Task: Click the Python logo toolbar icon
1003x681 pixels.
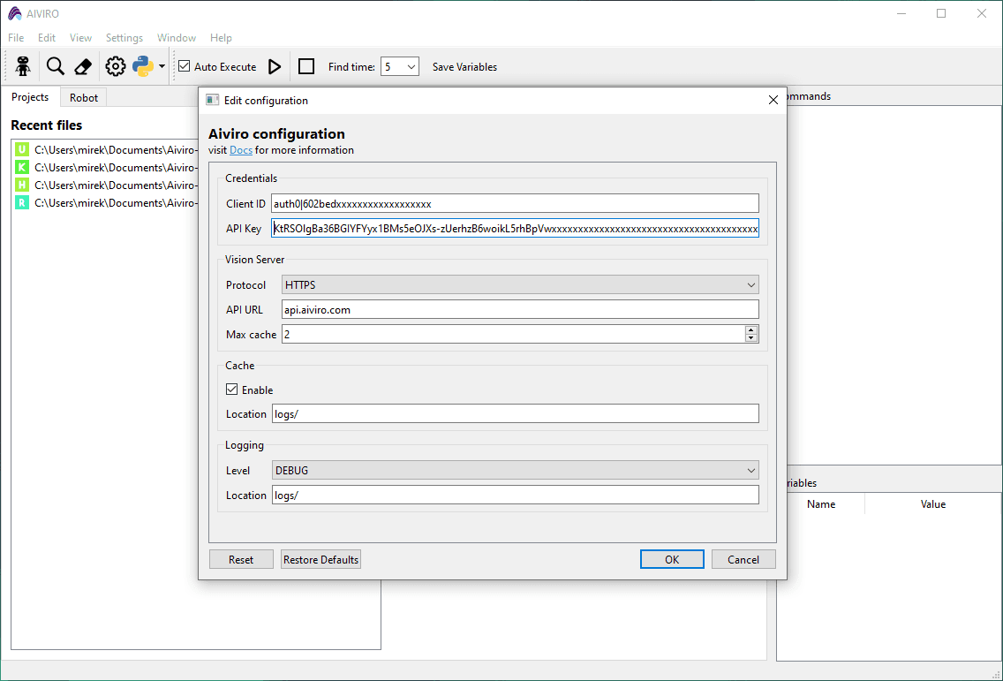Action: click(x=143, y=66)
